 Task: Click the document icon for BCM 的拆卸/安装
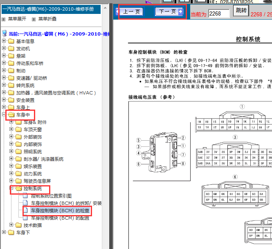(x=25, y=203)
